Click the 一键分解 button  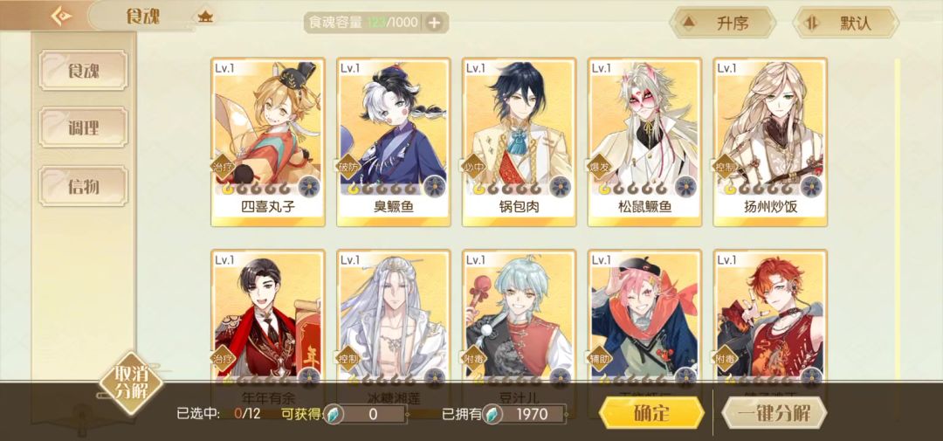pos(774,413)
